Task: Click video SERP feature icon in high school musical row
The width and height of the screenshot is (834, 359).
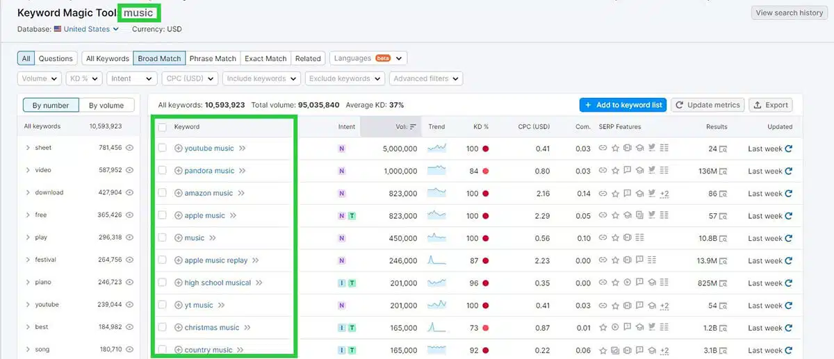Action: 627,283
